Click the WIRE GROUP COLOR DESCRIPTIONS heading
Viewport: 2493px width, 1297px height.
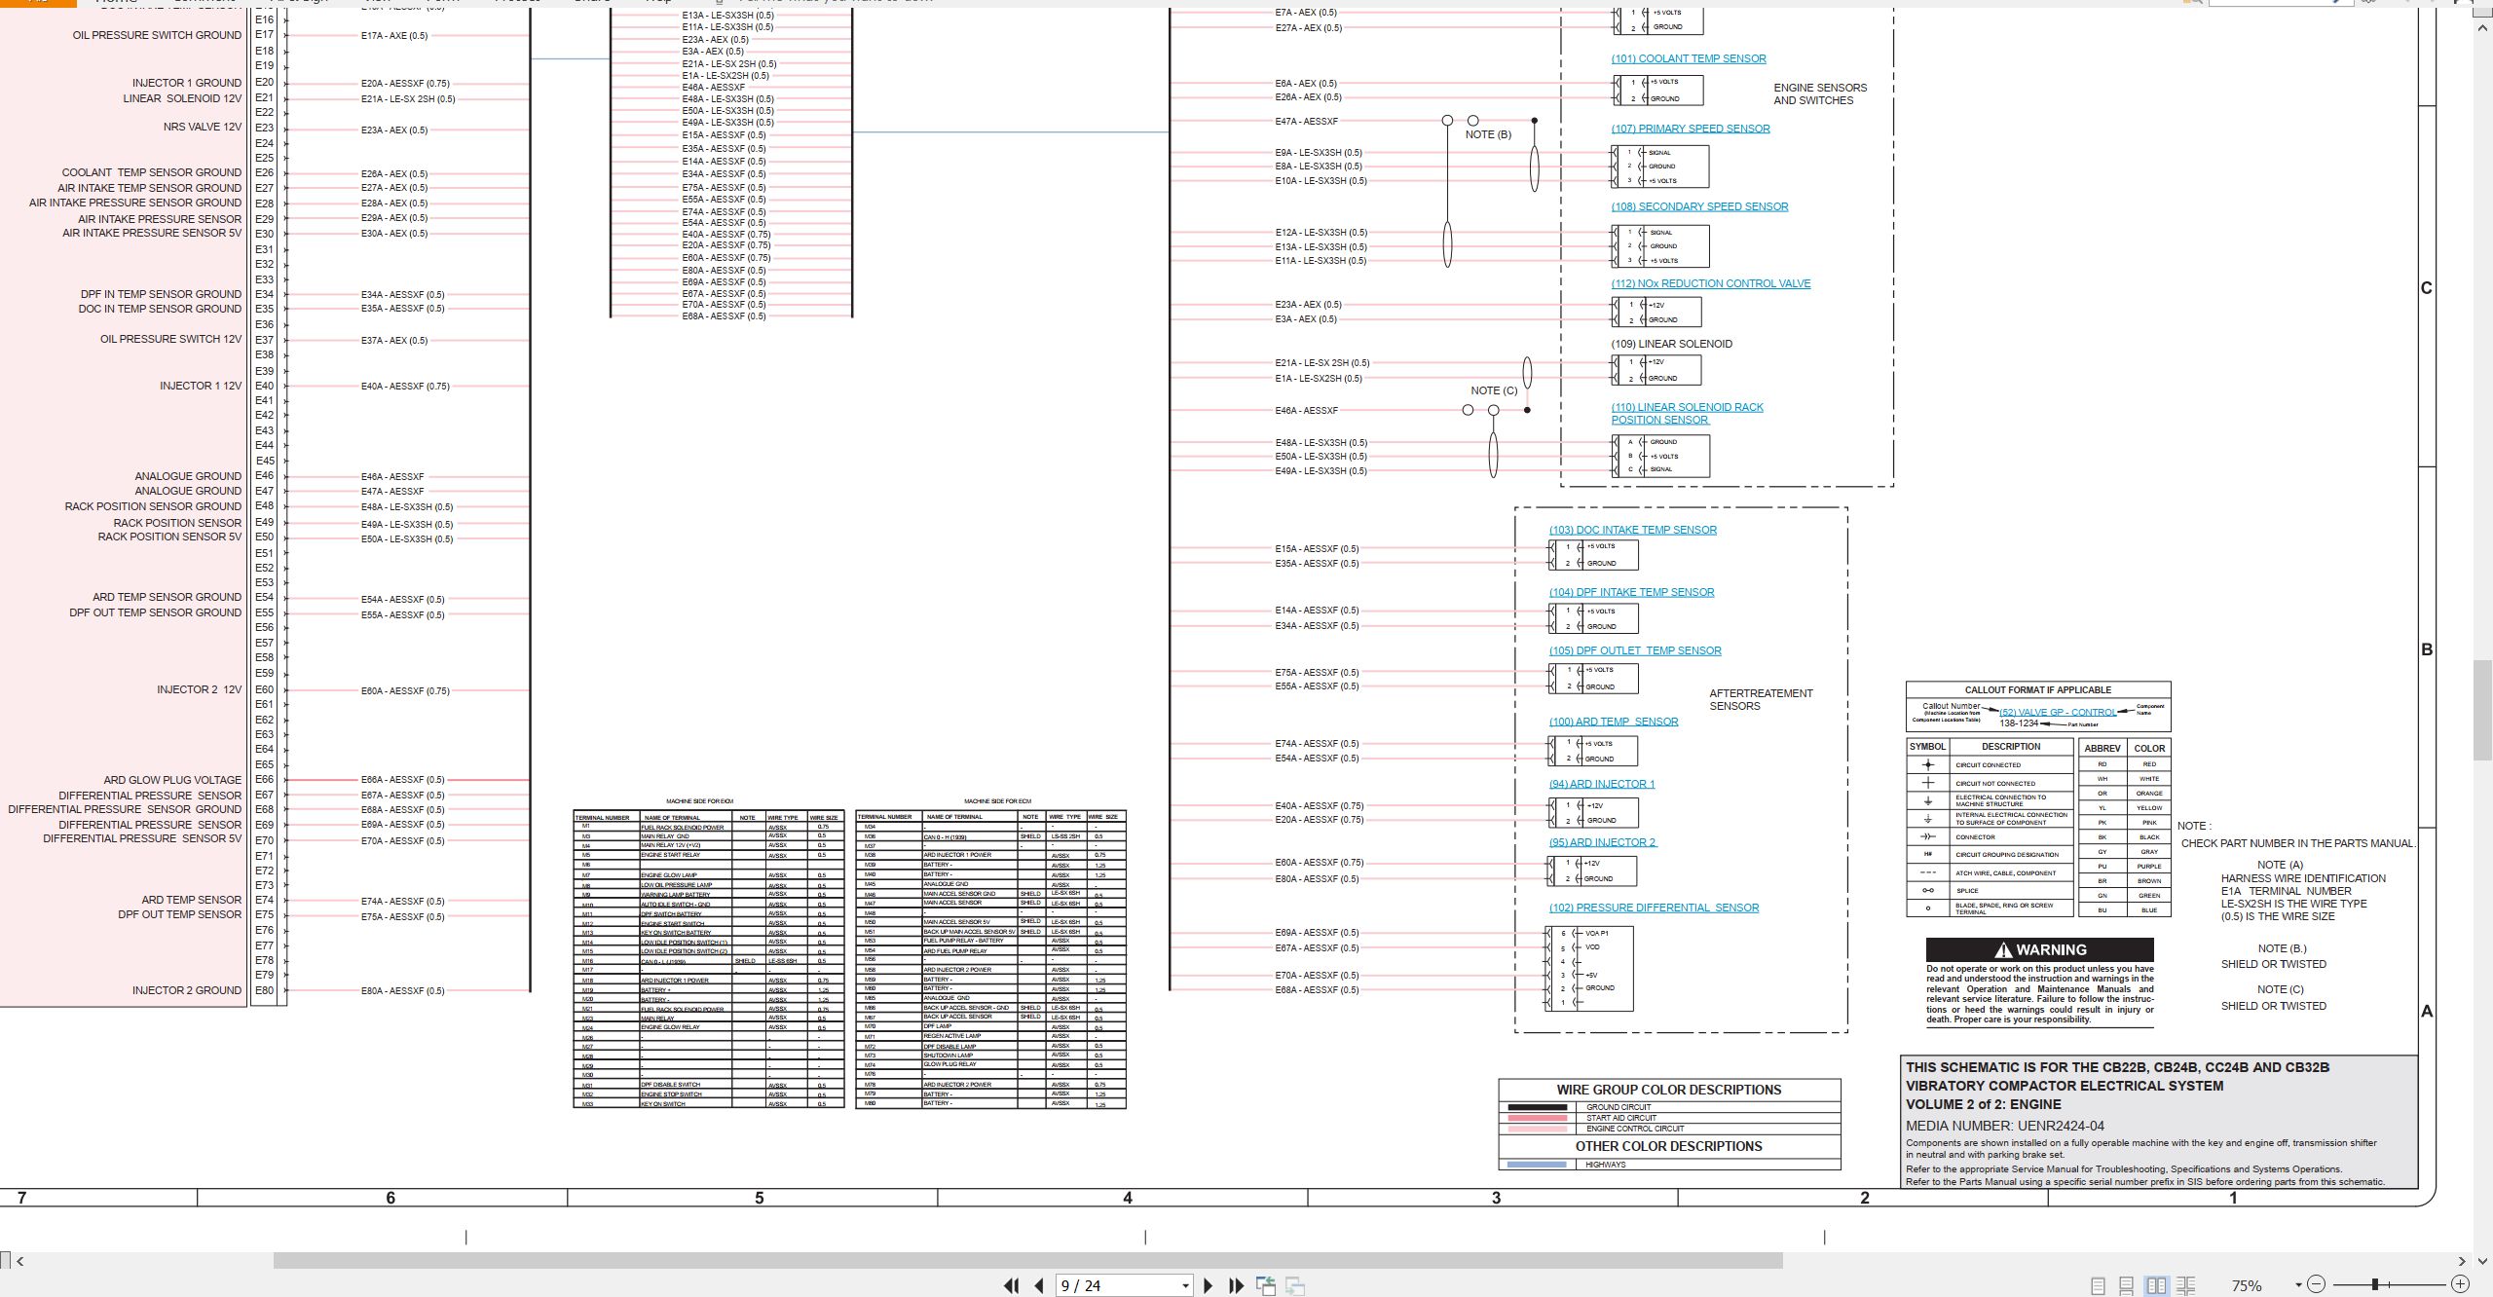tap(1668, 1090)
